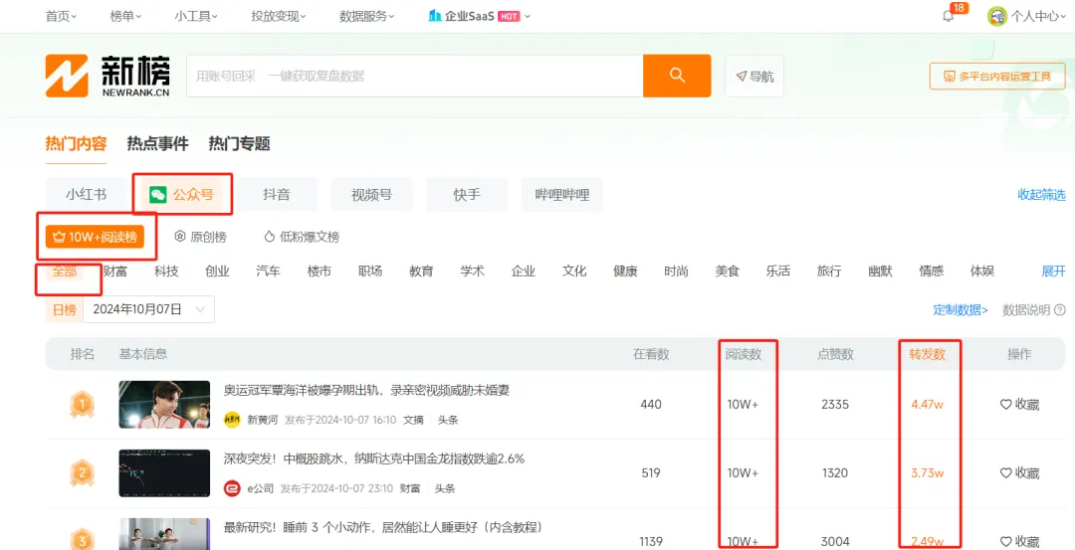The width and height of the screenshot is (1075, 550).
Task: Select the 10W+阅读榜 ranking
Action: tap(95, 237)
